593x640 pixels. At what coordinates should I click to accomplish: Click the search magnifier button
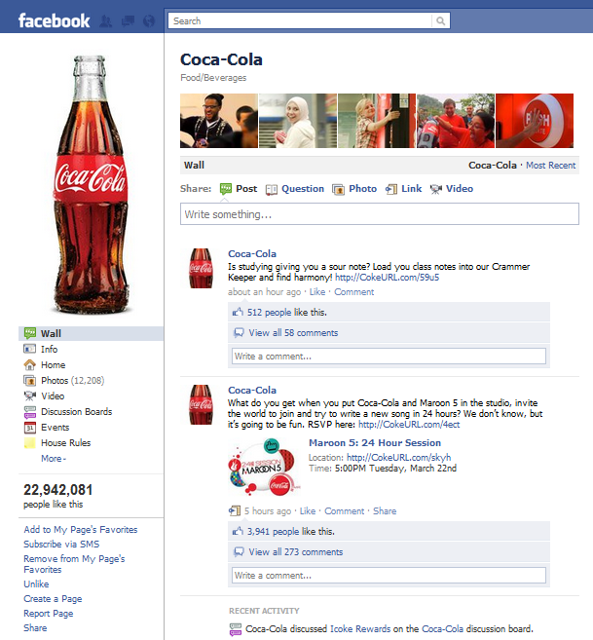click(x=441, y=20)
